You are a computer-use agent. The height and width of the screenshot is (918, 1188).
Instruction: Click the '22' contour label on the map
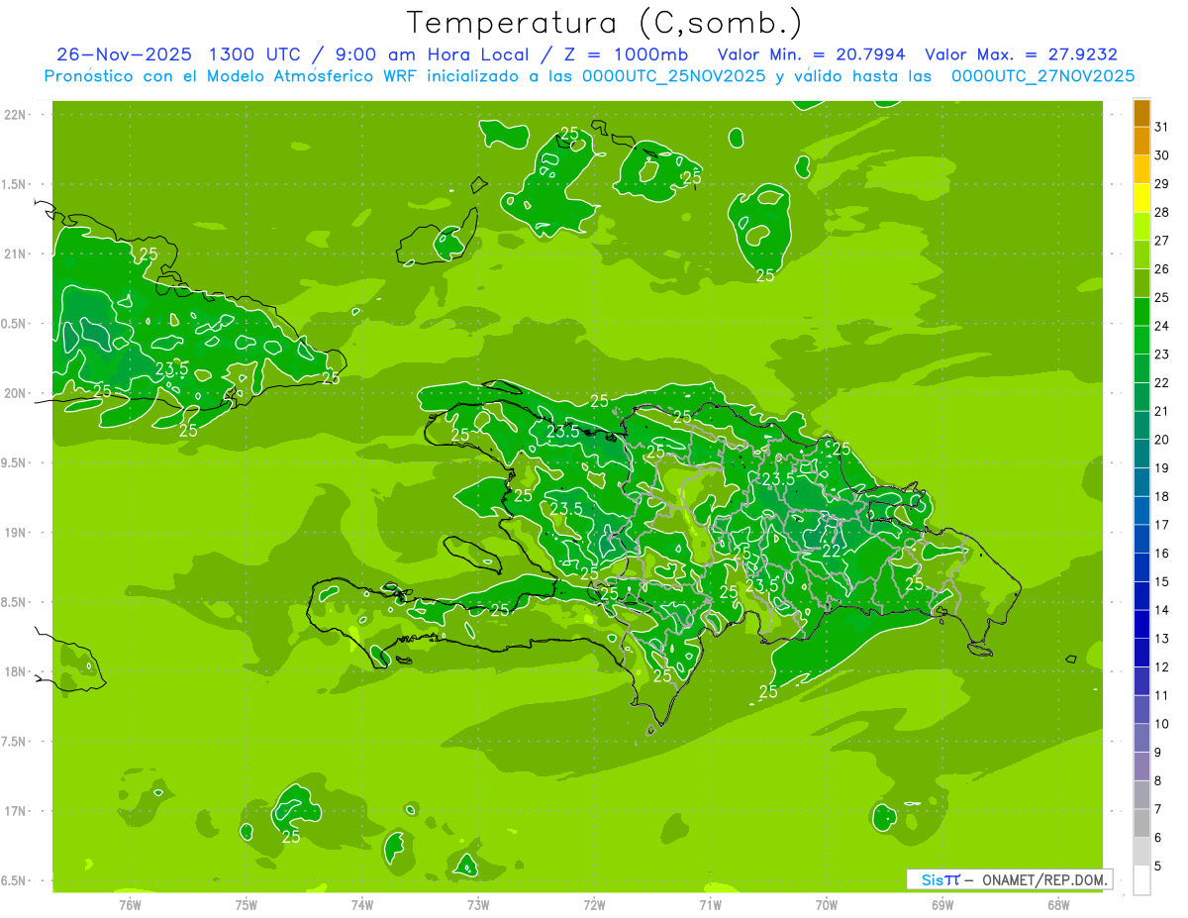coord(832,552)
